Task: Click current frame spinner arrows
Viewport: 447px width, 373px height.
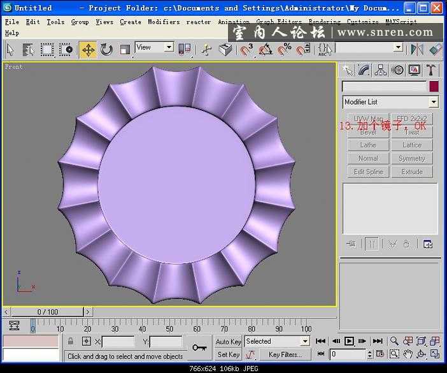Action: coord(370,354)
